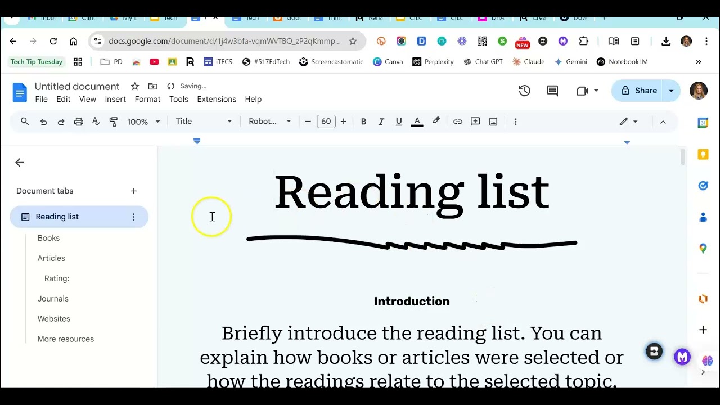
Task: Jump to the Websites heading
Action: click(54, 319)
